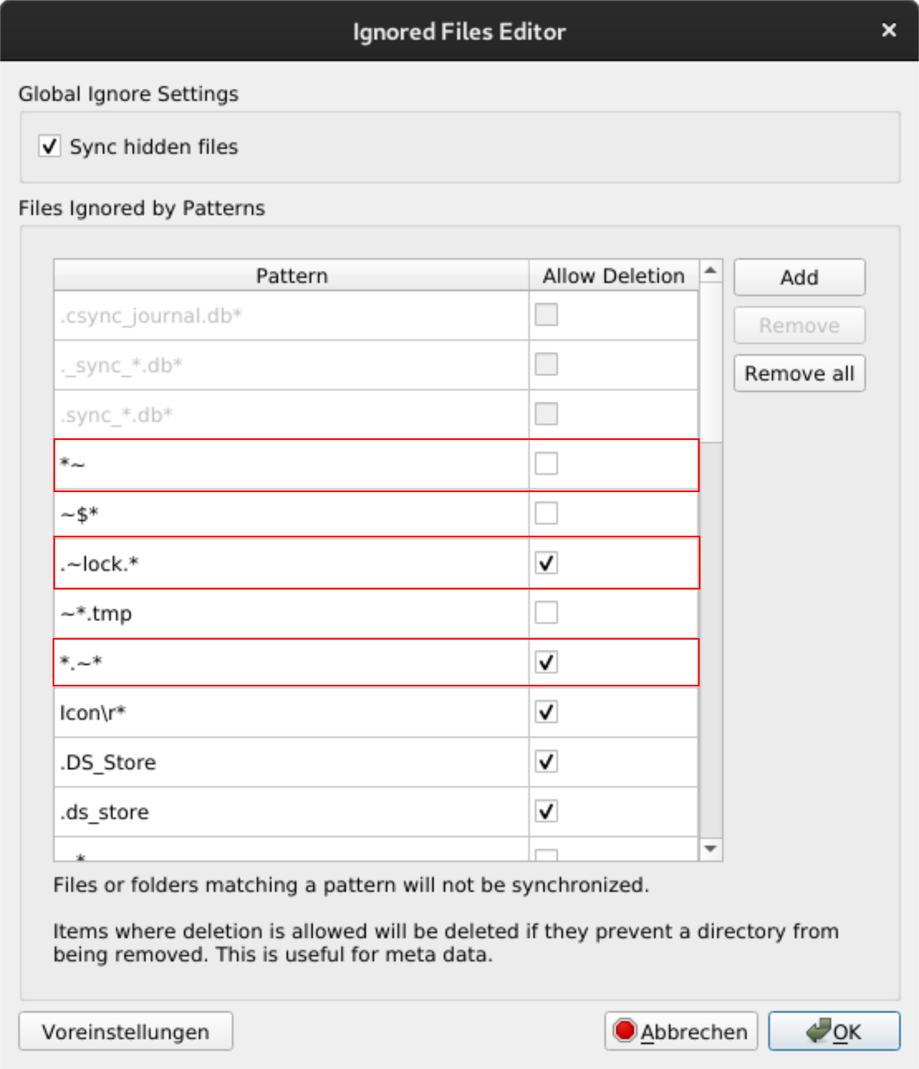The width and height of the screenshot is (919, 1069).
Task: Close the Ignored Files Editor dialog
Action: (x=889, y=30)
